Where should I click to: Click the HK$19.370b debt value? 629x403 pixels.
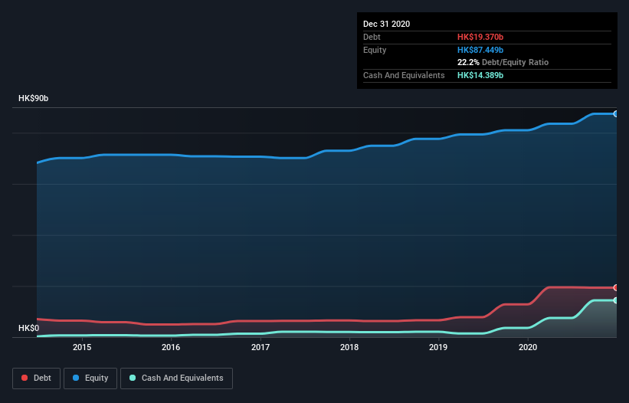[480, 37]
